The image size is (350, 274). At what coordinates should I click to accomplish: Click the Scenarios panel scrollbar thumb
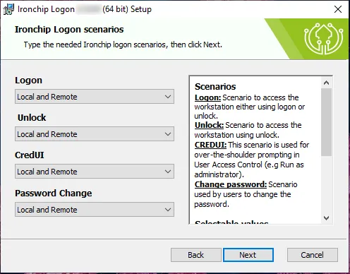tap(326, 122)
